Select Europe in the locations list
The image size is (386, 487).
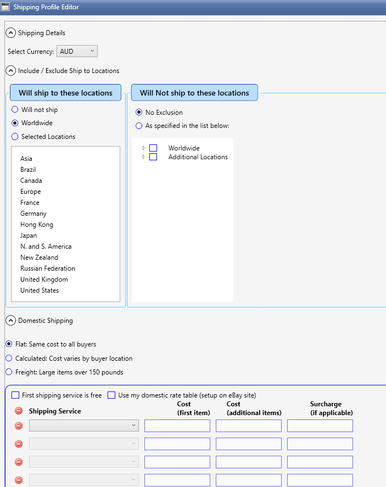(x=30, y=192)
